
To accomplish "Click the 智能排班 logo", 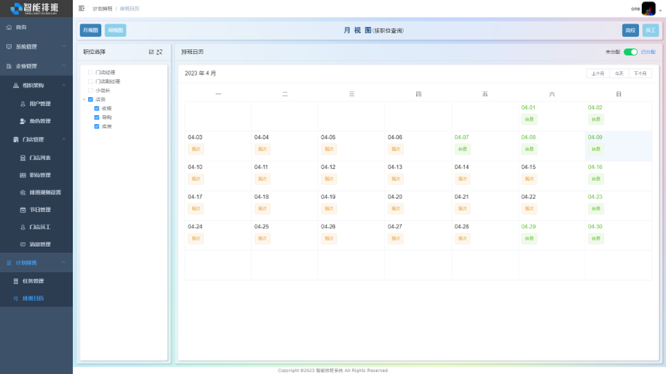I will 35,8.
